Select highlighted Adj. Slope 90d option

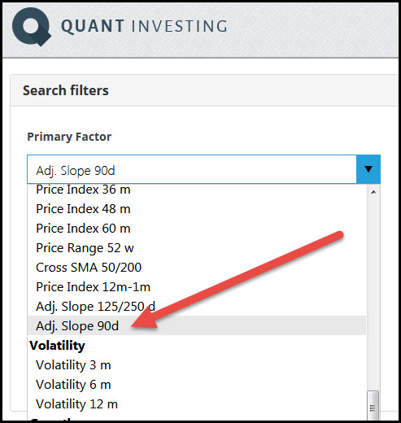point(197,325)
